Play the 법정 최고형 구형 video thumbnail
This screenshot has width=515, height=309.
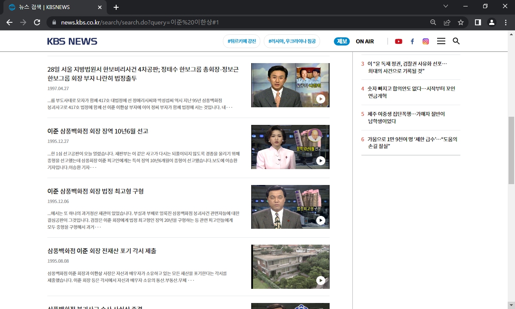click(x=290, y=207)
